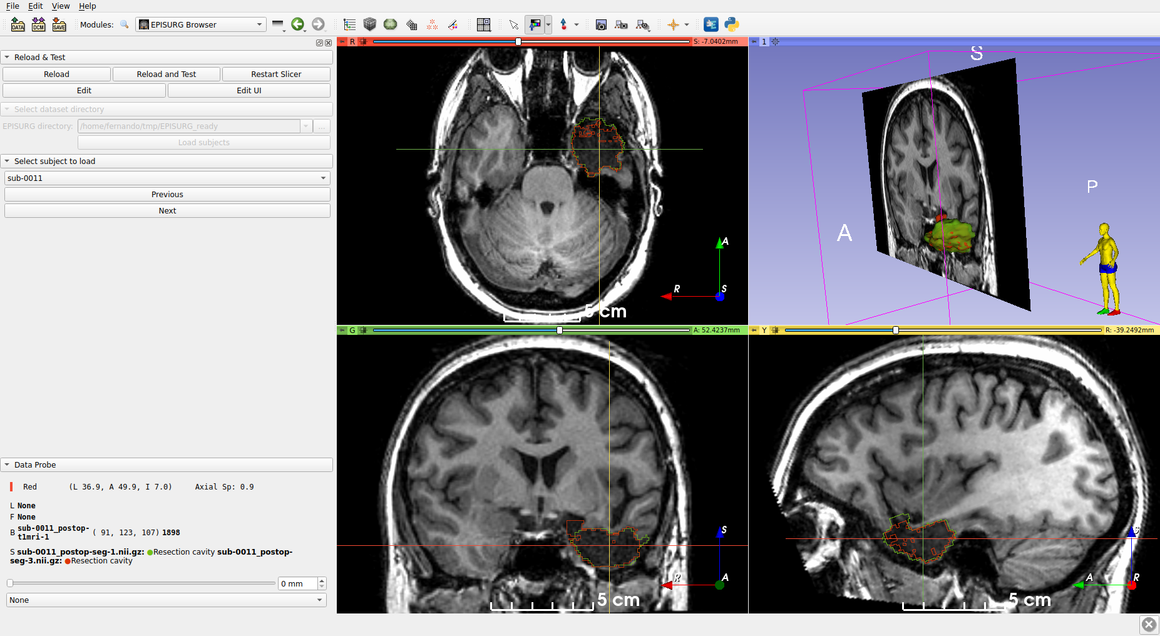Collapse the Data Probe section
The image size is (1160, 636).
pyautogui.click(x=167, y=464)
